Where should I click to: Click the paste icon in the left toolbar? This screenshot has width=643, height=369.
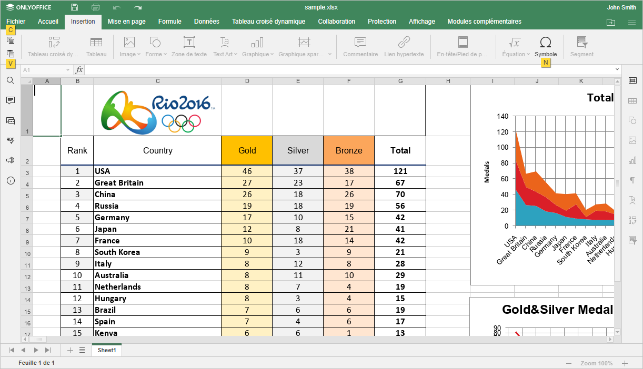point(11,54)
